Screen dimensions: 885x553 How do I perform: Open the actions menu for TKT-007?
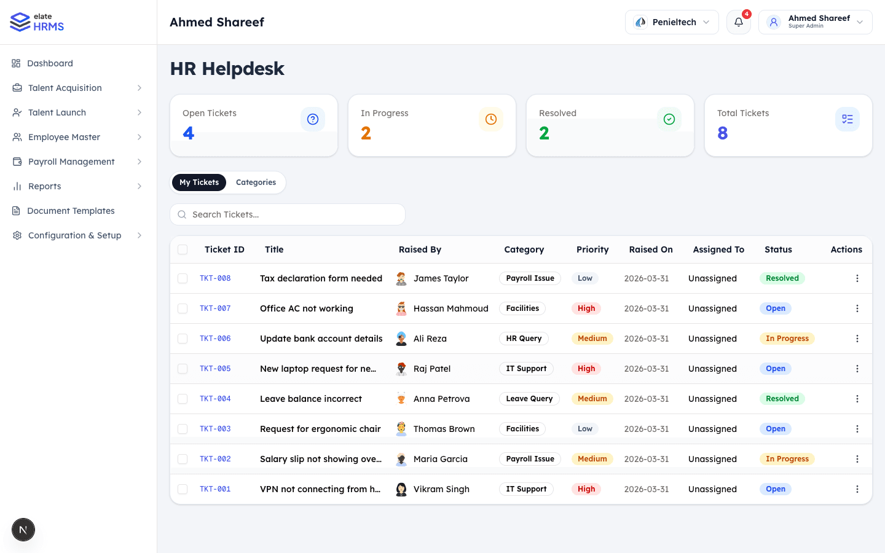(x=857, y=308)
